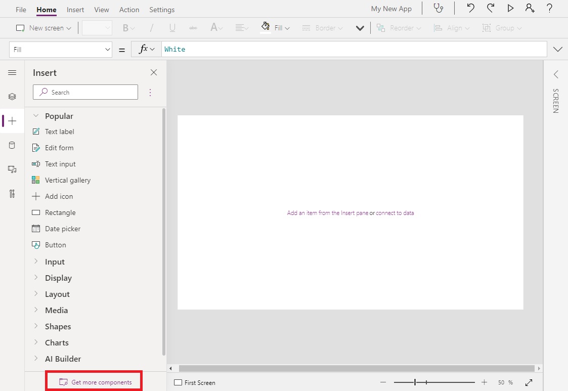Open the Share user icon
This screenshot has height=391, width=568.
point(530,9)
